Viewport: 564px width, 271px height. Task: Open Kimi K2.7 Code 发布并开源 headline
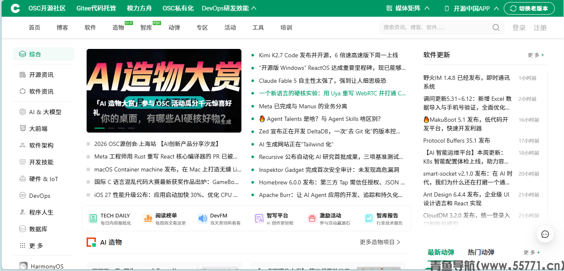pos(328,55)
